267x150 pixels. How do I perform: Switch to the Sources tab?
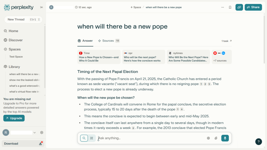109,41
